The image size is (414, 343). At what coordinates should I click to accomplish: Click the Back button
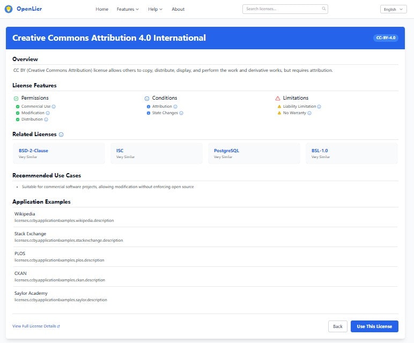tap(338, 326)
